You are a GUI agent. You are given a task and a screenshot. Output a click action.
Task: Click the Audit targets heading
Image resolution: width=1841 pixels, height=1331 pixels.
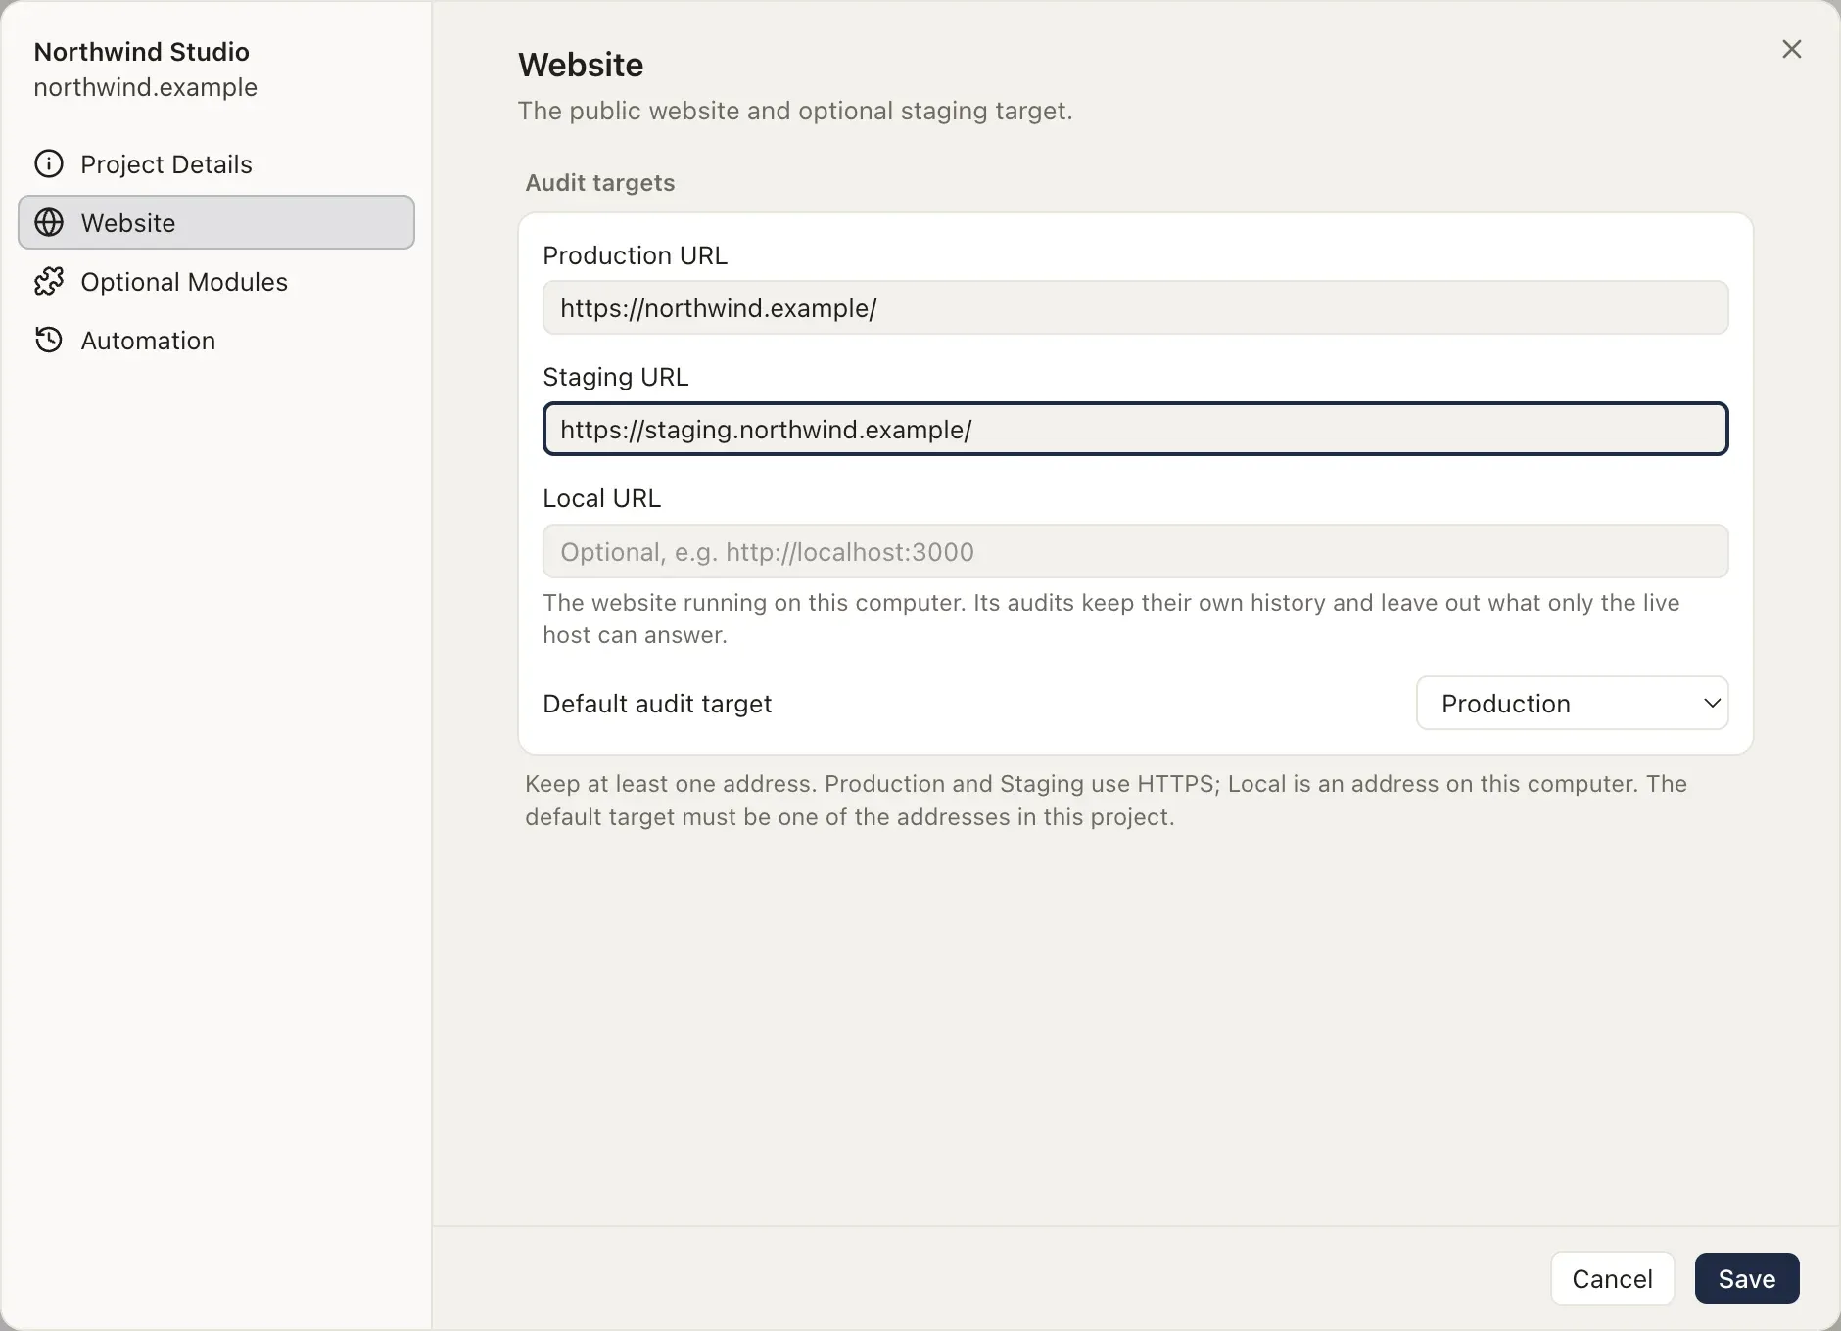599,183
